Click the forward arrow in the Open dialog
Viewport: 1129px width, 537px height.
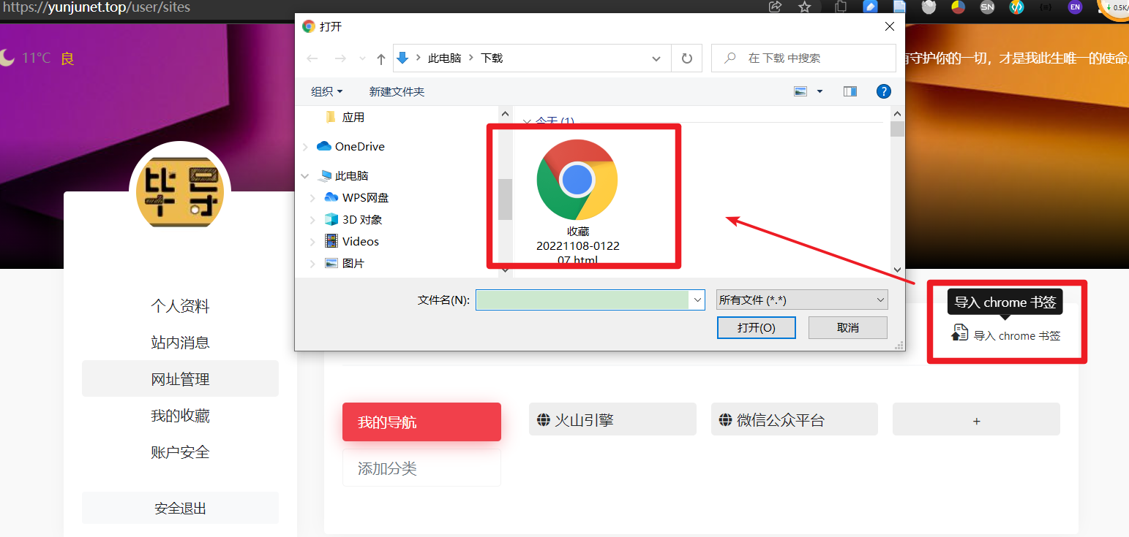click(340, 58)
